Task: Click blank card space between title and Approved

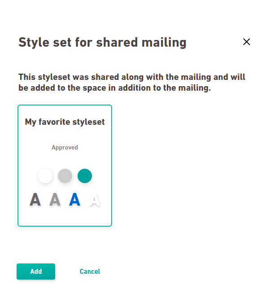Action: [65, 135]
